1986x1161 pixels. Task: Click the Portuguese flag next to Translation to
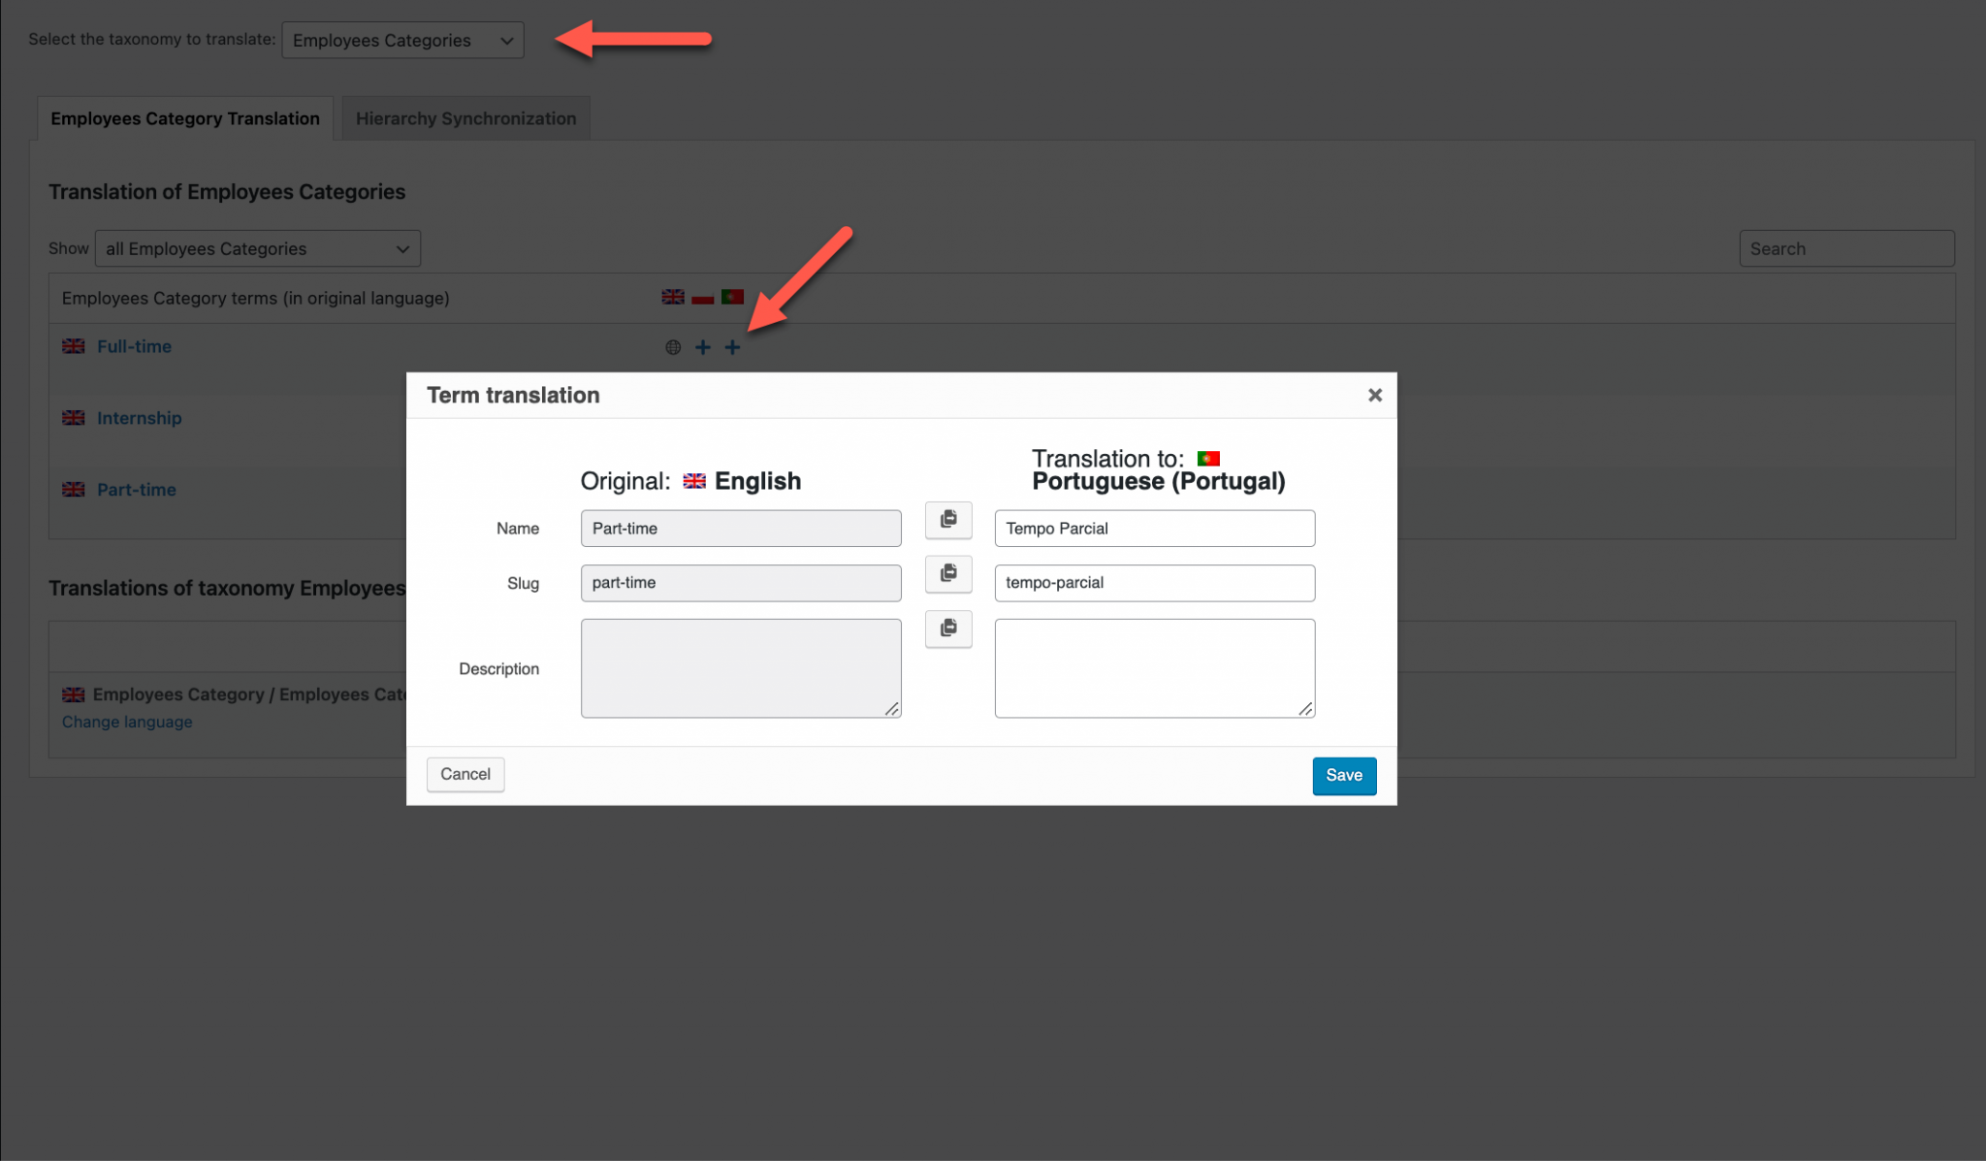pos(1208,459)
